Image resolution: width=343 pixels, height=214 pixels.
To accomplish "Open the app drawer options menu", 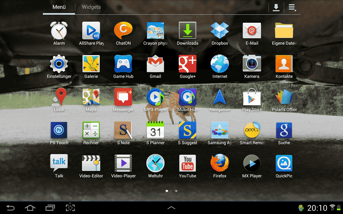I will point(292,7).
